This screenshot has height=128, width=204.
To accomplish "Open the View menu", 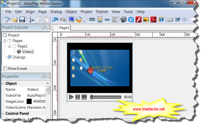I will tap(116, 12).
